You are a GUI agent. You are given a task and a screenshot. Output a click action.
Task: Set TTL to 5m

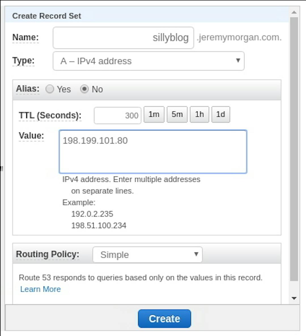tap(177, 114)
